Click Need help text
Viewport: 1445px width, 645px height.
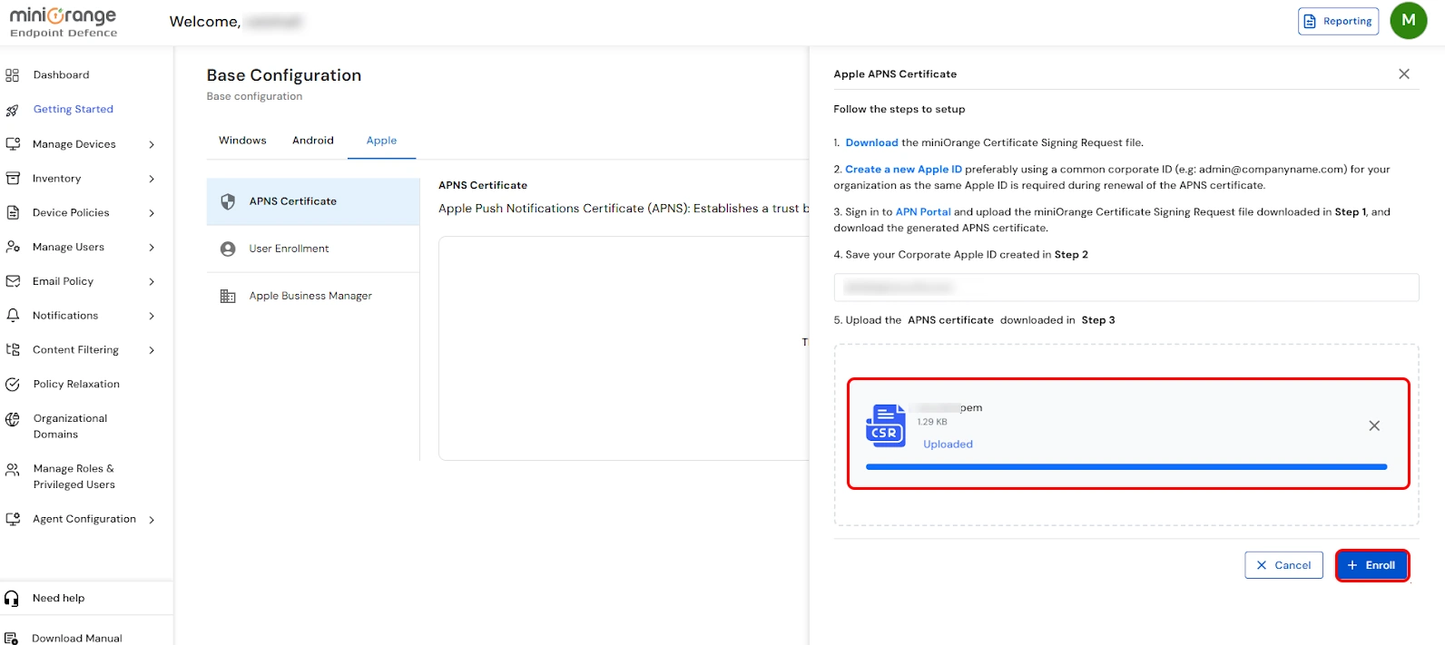click(x=58, y=599)
